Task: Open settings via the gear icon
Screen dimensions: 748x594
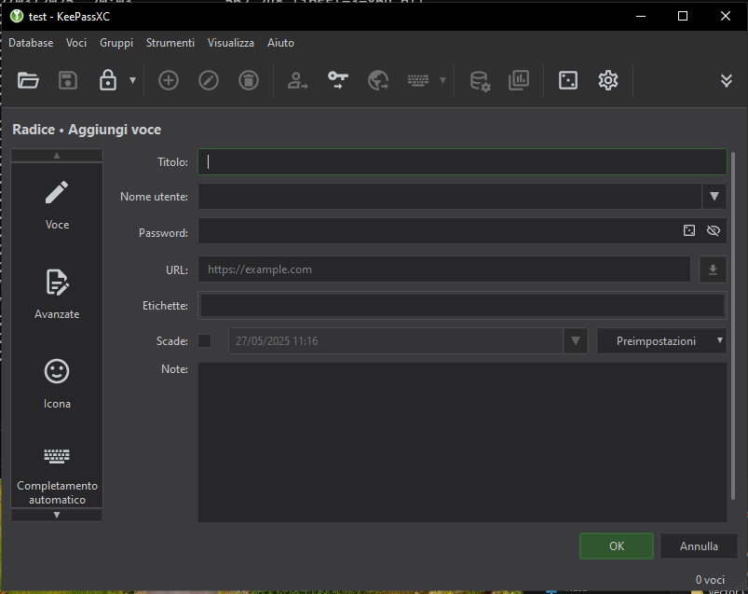Action: coord(608,80)
